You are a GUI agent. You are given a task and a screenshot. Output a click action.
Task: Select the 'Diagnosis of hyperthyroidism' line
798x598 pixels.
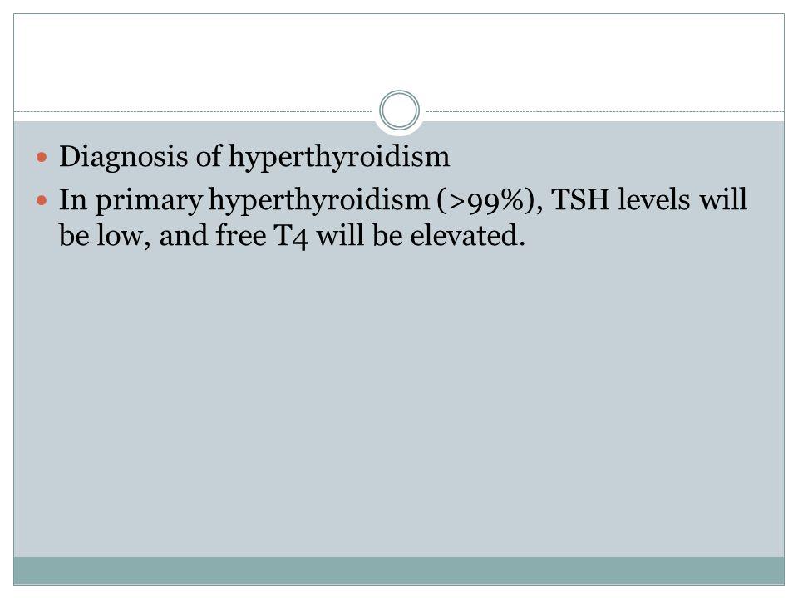(254, 157)
